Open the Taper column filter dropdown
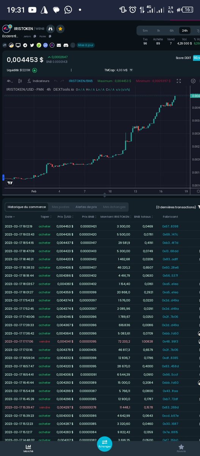 (x=51, y=217)
